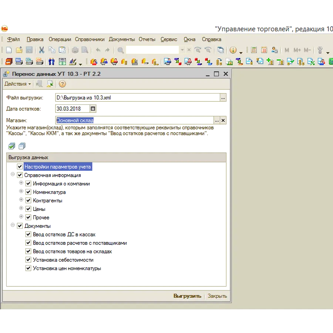The image size is (333, 333).
Task: Toggle the Ввод остатков ДС в кассах checkbox
Action: click(x=28, y=235)
